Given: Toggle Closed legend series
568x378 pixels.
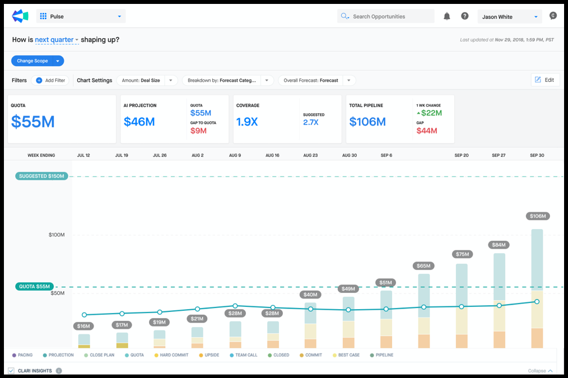Looking at the screenshot, I should click(x=278, y=355).
